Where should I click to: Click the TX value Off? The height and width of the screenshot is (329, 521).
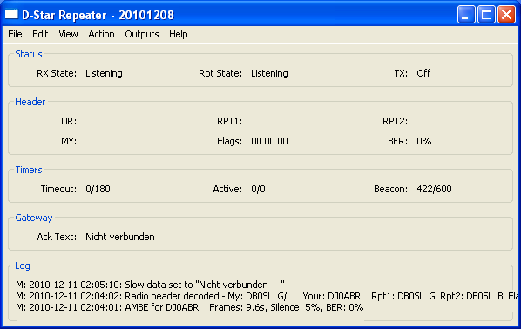coord(423,73)
